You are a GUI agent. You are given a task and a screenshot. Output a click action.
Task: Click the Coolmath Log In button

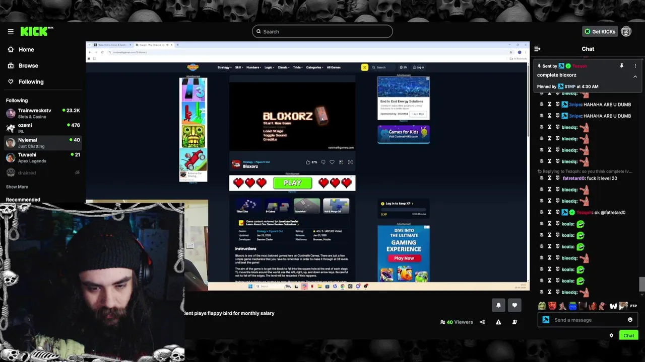[418, 67]
